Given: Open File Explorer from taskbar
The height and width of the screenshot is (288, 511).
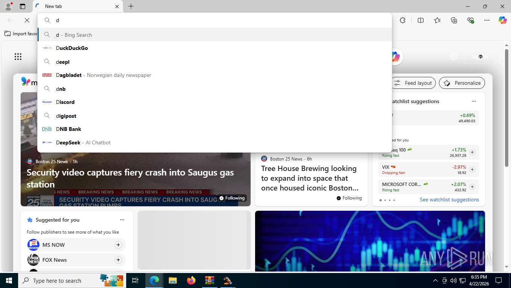Looking at the screenshot, I should click(172, 280).
